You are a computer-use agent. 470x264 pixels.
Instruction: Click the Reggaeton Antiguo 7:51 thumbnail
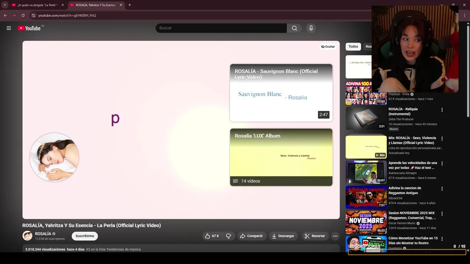coord(366,197)
